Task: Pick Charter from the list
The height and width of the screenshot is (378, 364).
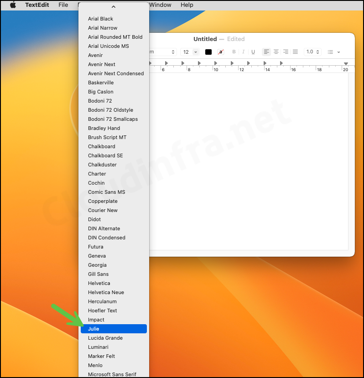Action: (114, 174)
